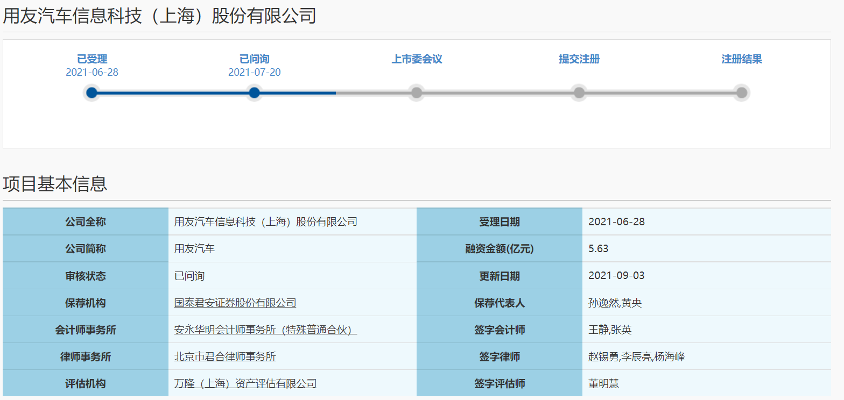Select the 用友汽车 short name value
The width and height of the screenshot is (844, 400).
194,249
